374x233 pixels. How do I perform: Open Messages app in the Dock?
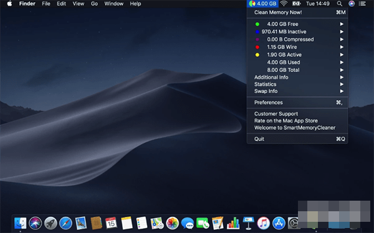[188, 223]
